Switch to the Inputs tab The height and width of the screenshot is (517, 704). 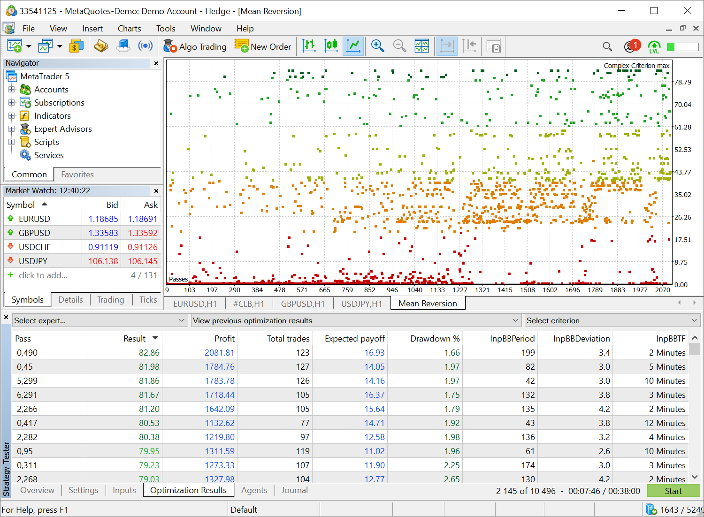124,490
